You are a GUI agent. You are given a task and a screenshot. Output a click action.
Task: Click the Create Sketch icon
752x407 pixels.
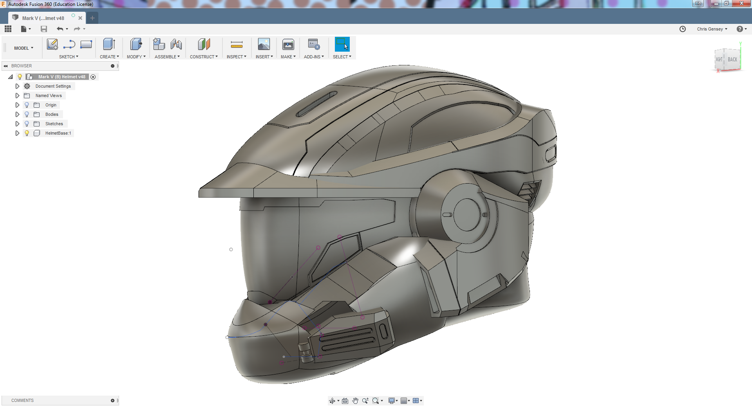pyautogui.click(x=52, y=44)
